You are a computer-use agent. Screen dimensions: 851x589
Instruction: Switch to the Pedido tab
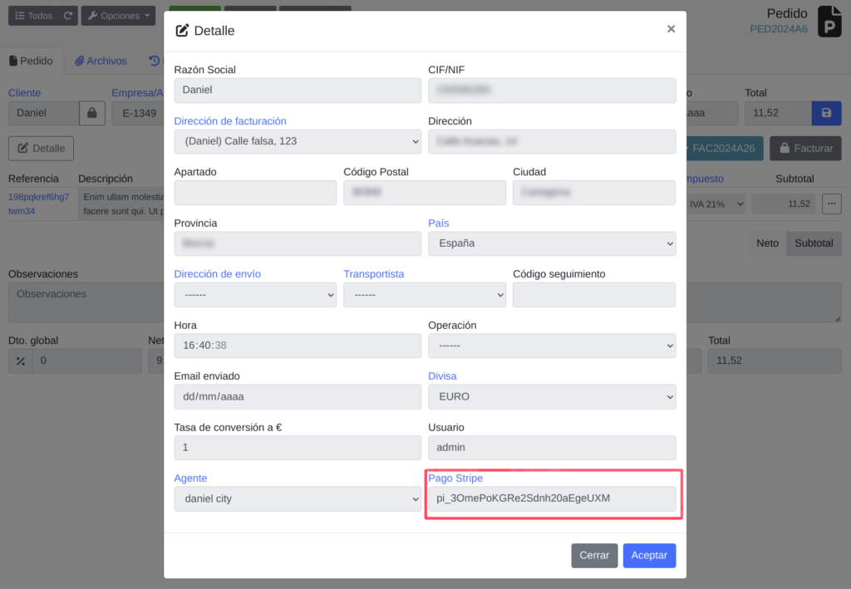[31, 61]
